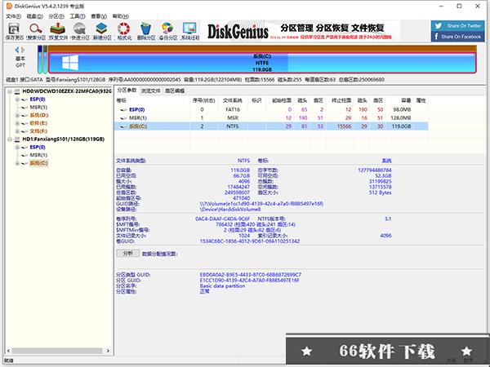Image resolution: width=490 pixels, height=367 pixels.
Task: Expand ESP(0) under the HD1 disk
Action: tap(17, 147)
